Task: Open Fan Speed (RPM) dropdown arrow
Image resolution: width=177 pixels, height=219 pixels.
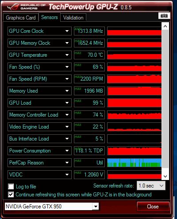Action: pyautogui.click(x=67, y=79)
